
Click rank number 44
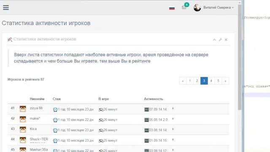pyautogui.click(x=13, y=139)
